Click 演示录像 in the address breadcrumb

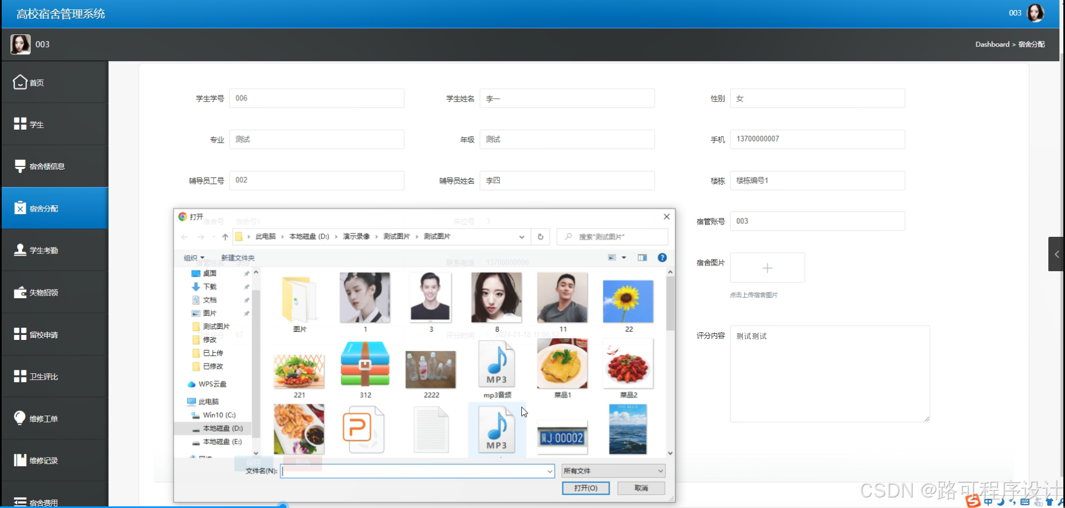pos(356,236)
